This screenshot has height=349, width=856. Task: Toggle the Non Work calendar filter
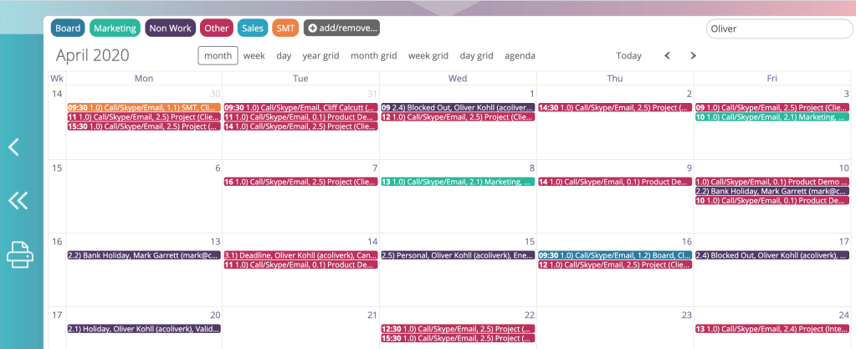coord(170,28)
